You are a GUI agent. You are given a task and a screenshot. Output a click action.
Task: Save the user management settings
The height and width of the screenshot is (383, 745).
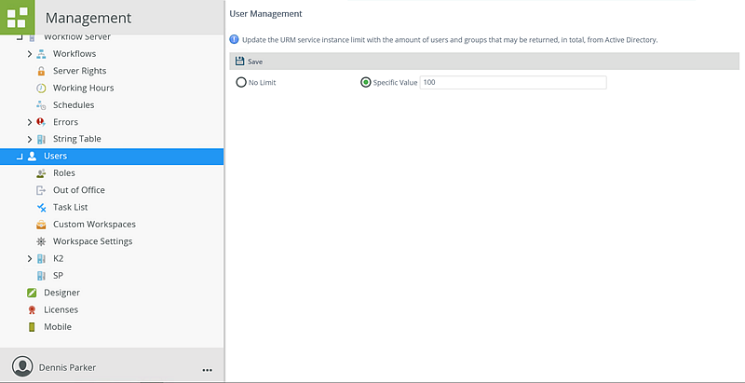pos(248,62)
